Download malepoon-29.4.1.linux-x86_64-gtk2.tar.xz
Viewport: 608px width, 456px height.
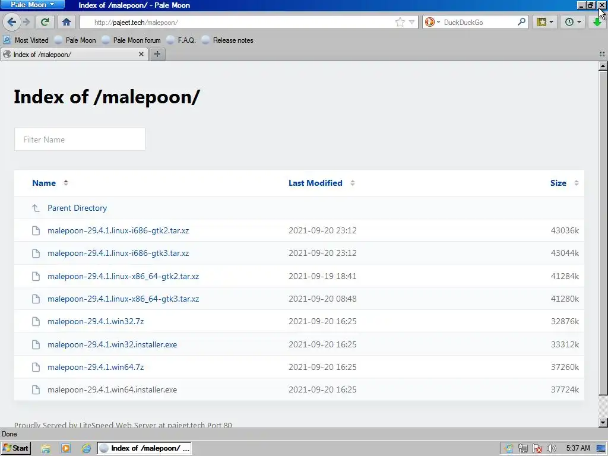123,276
